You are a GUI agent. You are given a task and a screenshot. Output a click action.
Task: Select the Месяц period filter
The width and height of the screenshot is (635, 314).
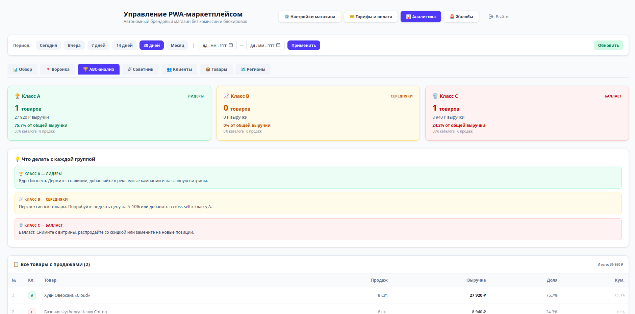[177, 45]
